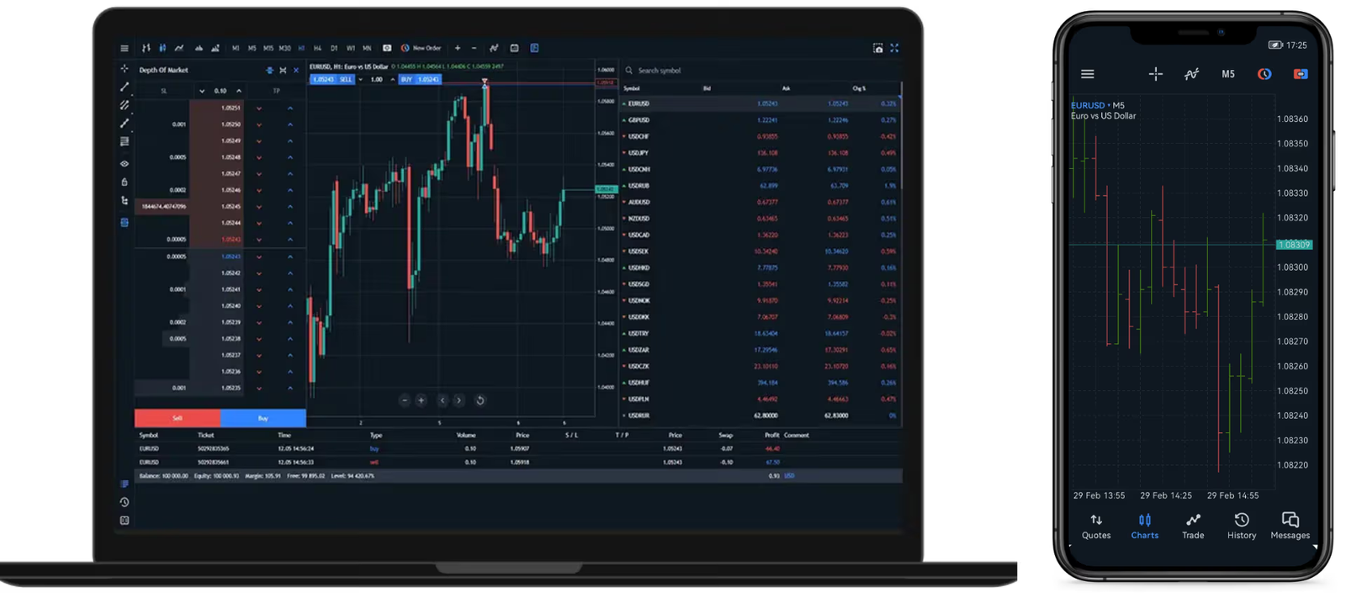1346x593 pixels.
Task: Select bar chart type in the top toolbar
Action: point(146,49)
